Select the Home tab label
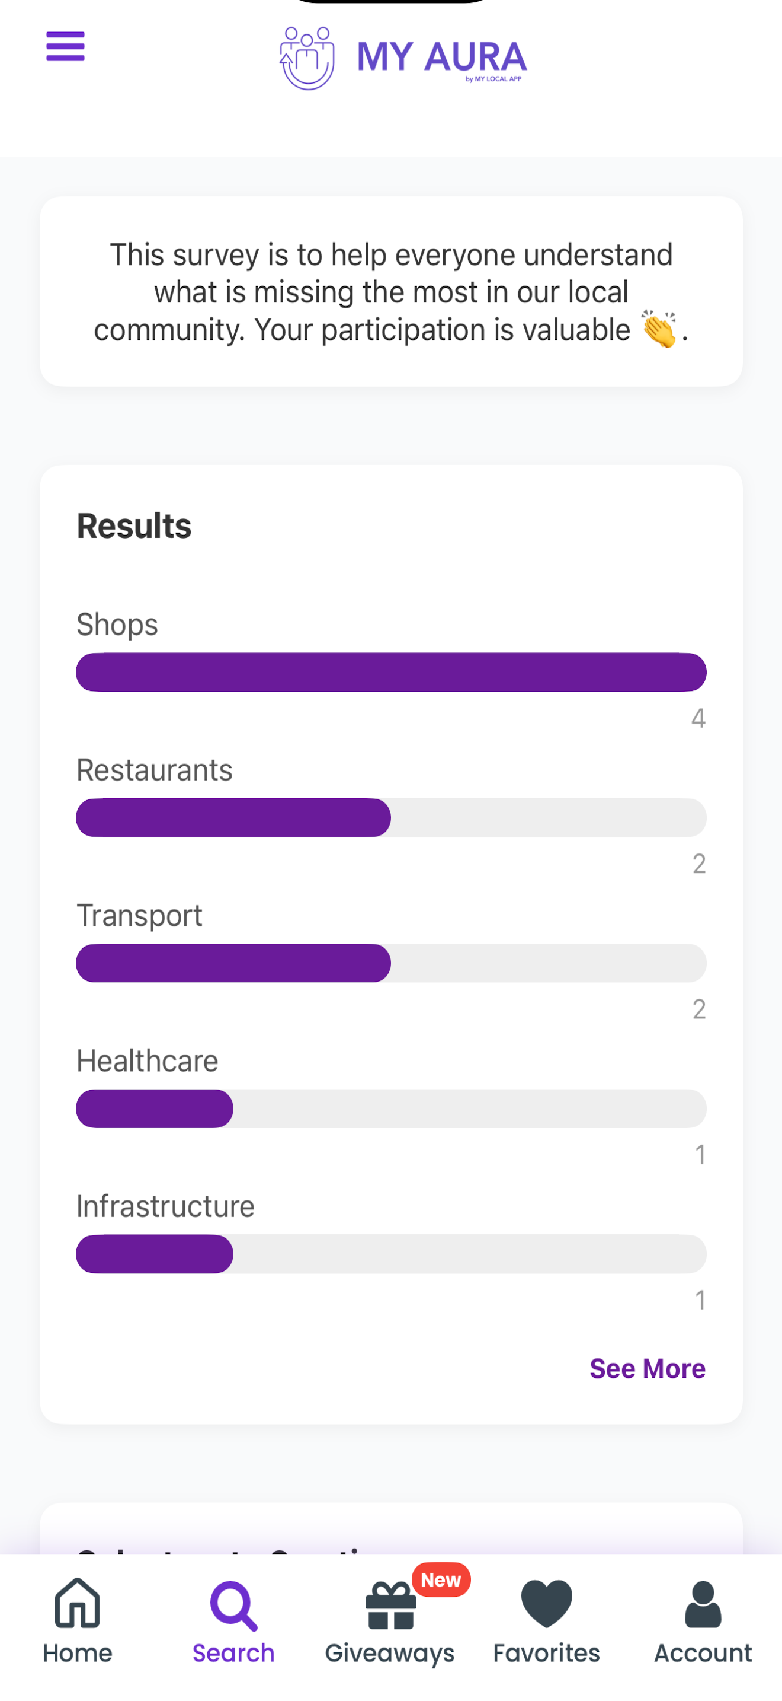 point(78,1653)
